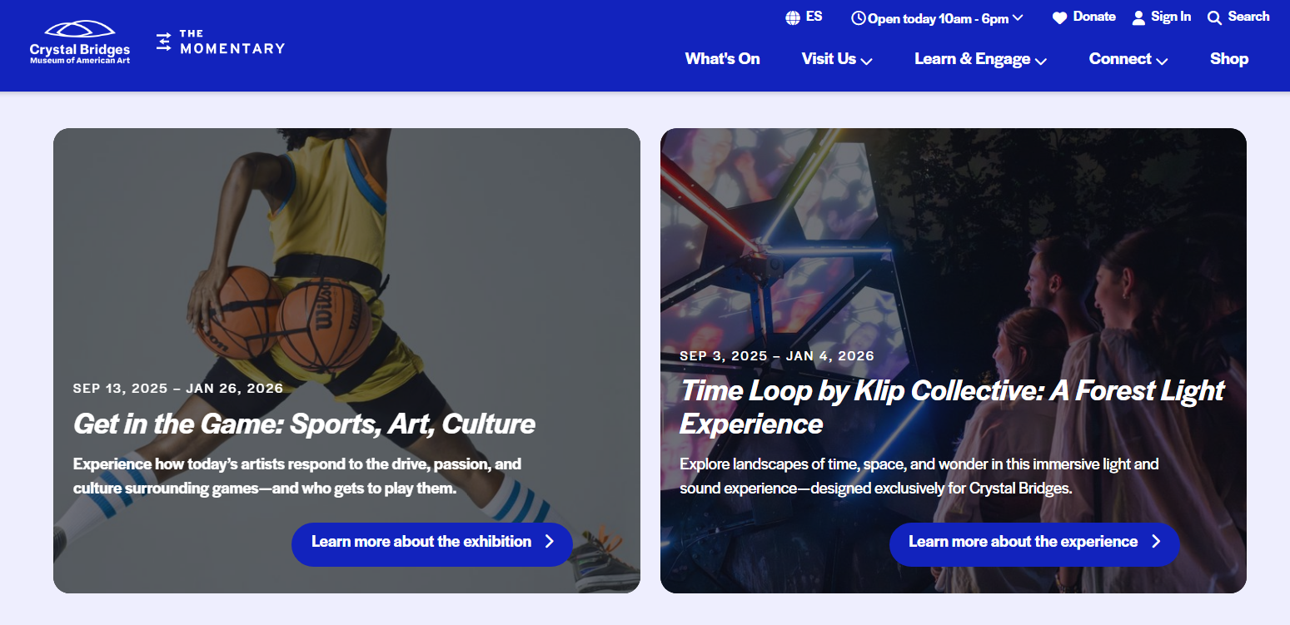Click the Crystal Bridges museum logo
Image resolution: width=1290 pixels, height=625 pixels.
tap(80, 43)
